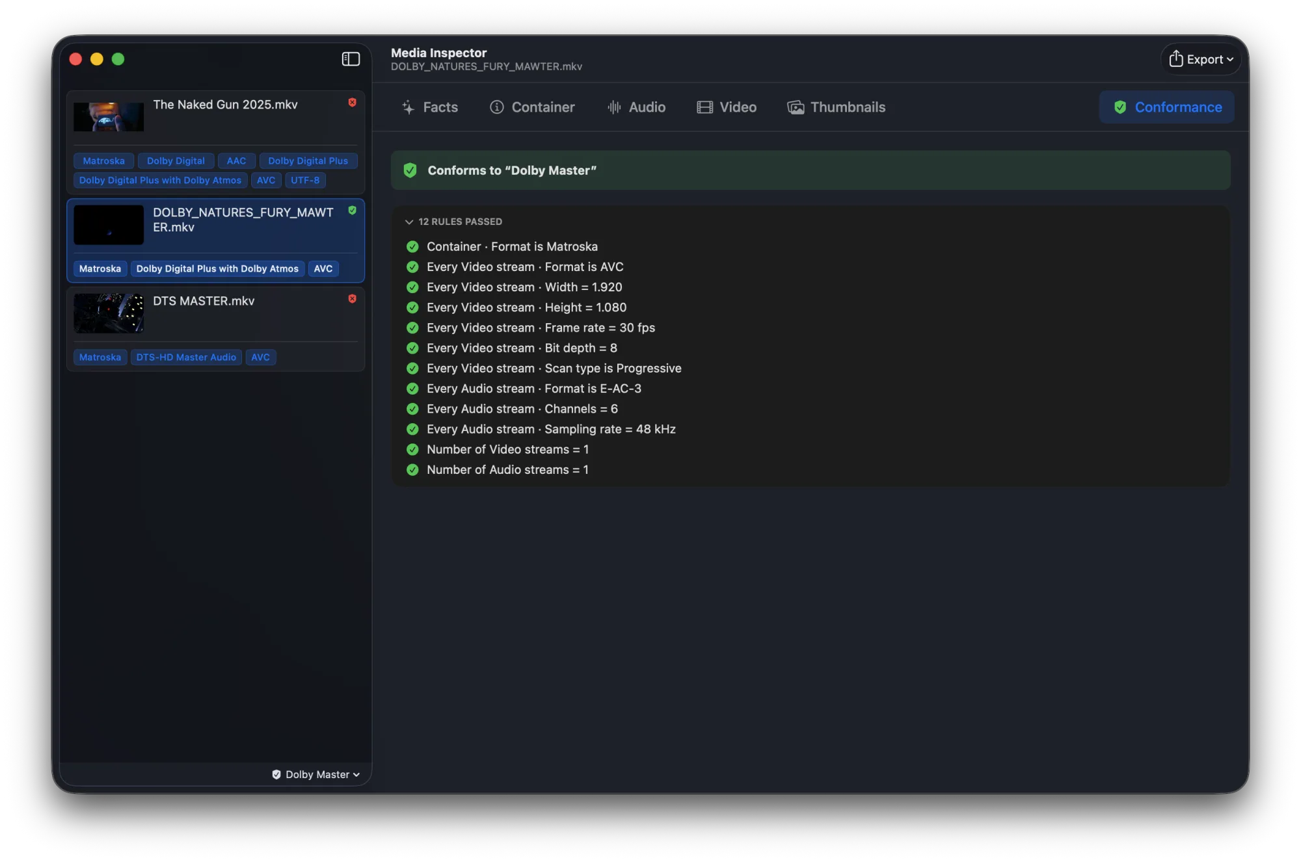Click the AVC tag on DTS MASTER.mkv
Viewport: 1301px width, 862px height.
[260, 357]
